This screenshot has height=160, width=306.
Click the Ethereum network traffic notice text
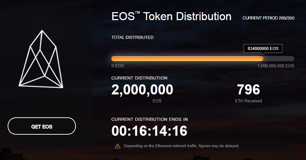pos(181,146)
